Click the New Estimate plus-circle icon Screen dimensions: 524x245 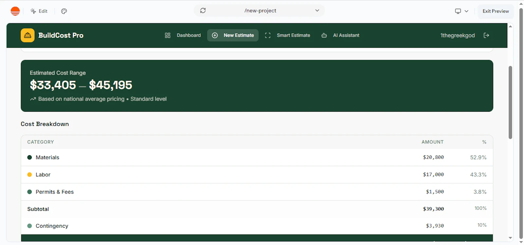(215, 35)
